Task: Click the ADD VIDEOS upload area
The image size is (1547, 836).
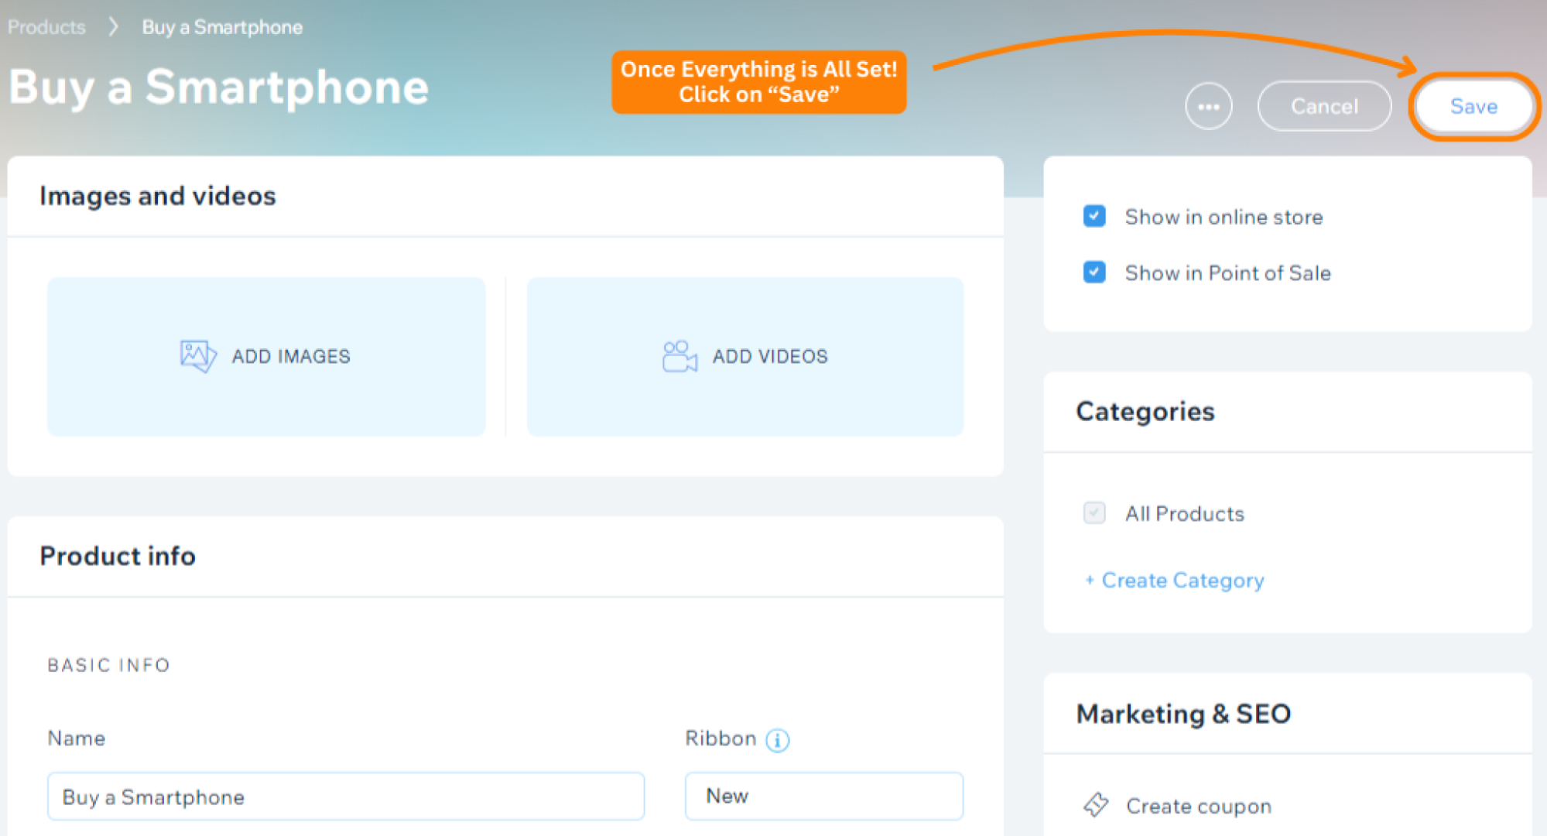Action: 745,357
